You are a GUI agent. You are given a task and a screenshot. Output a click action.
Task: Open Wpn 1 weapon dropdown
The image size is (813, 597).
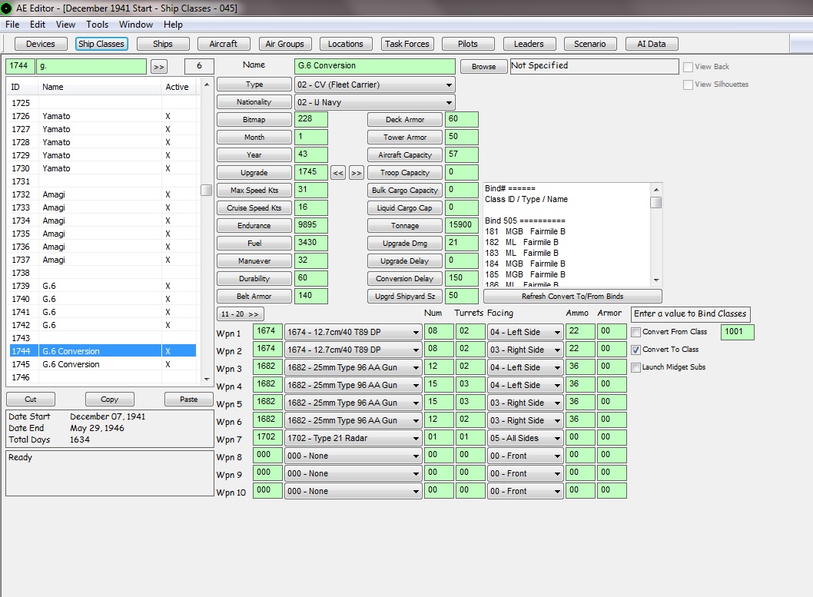click(353, 332)
